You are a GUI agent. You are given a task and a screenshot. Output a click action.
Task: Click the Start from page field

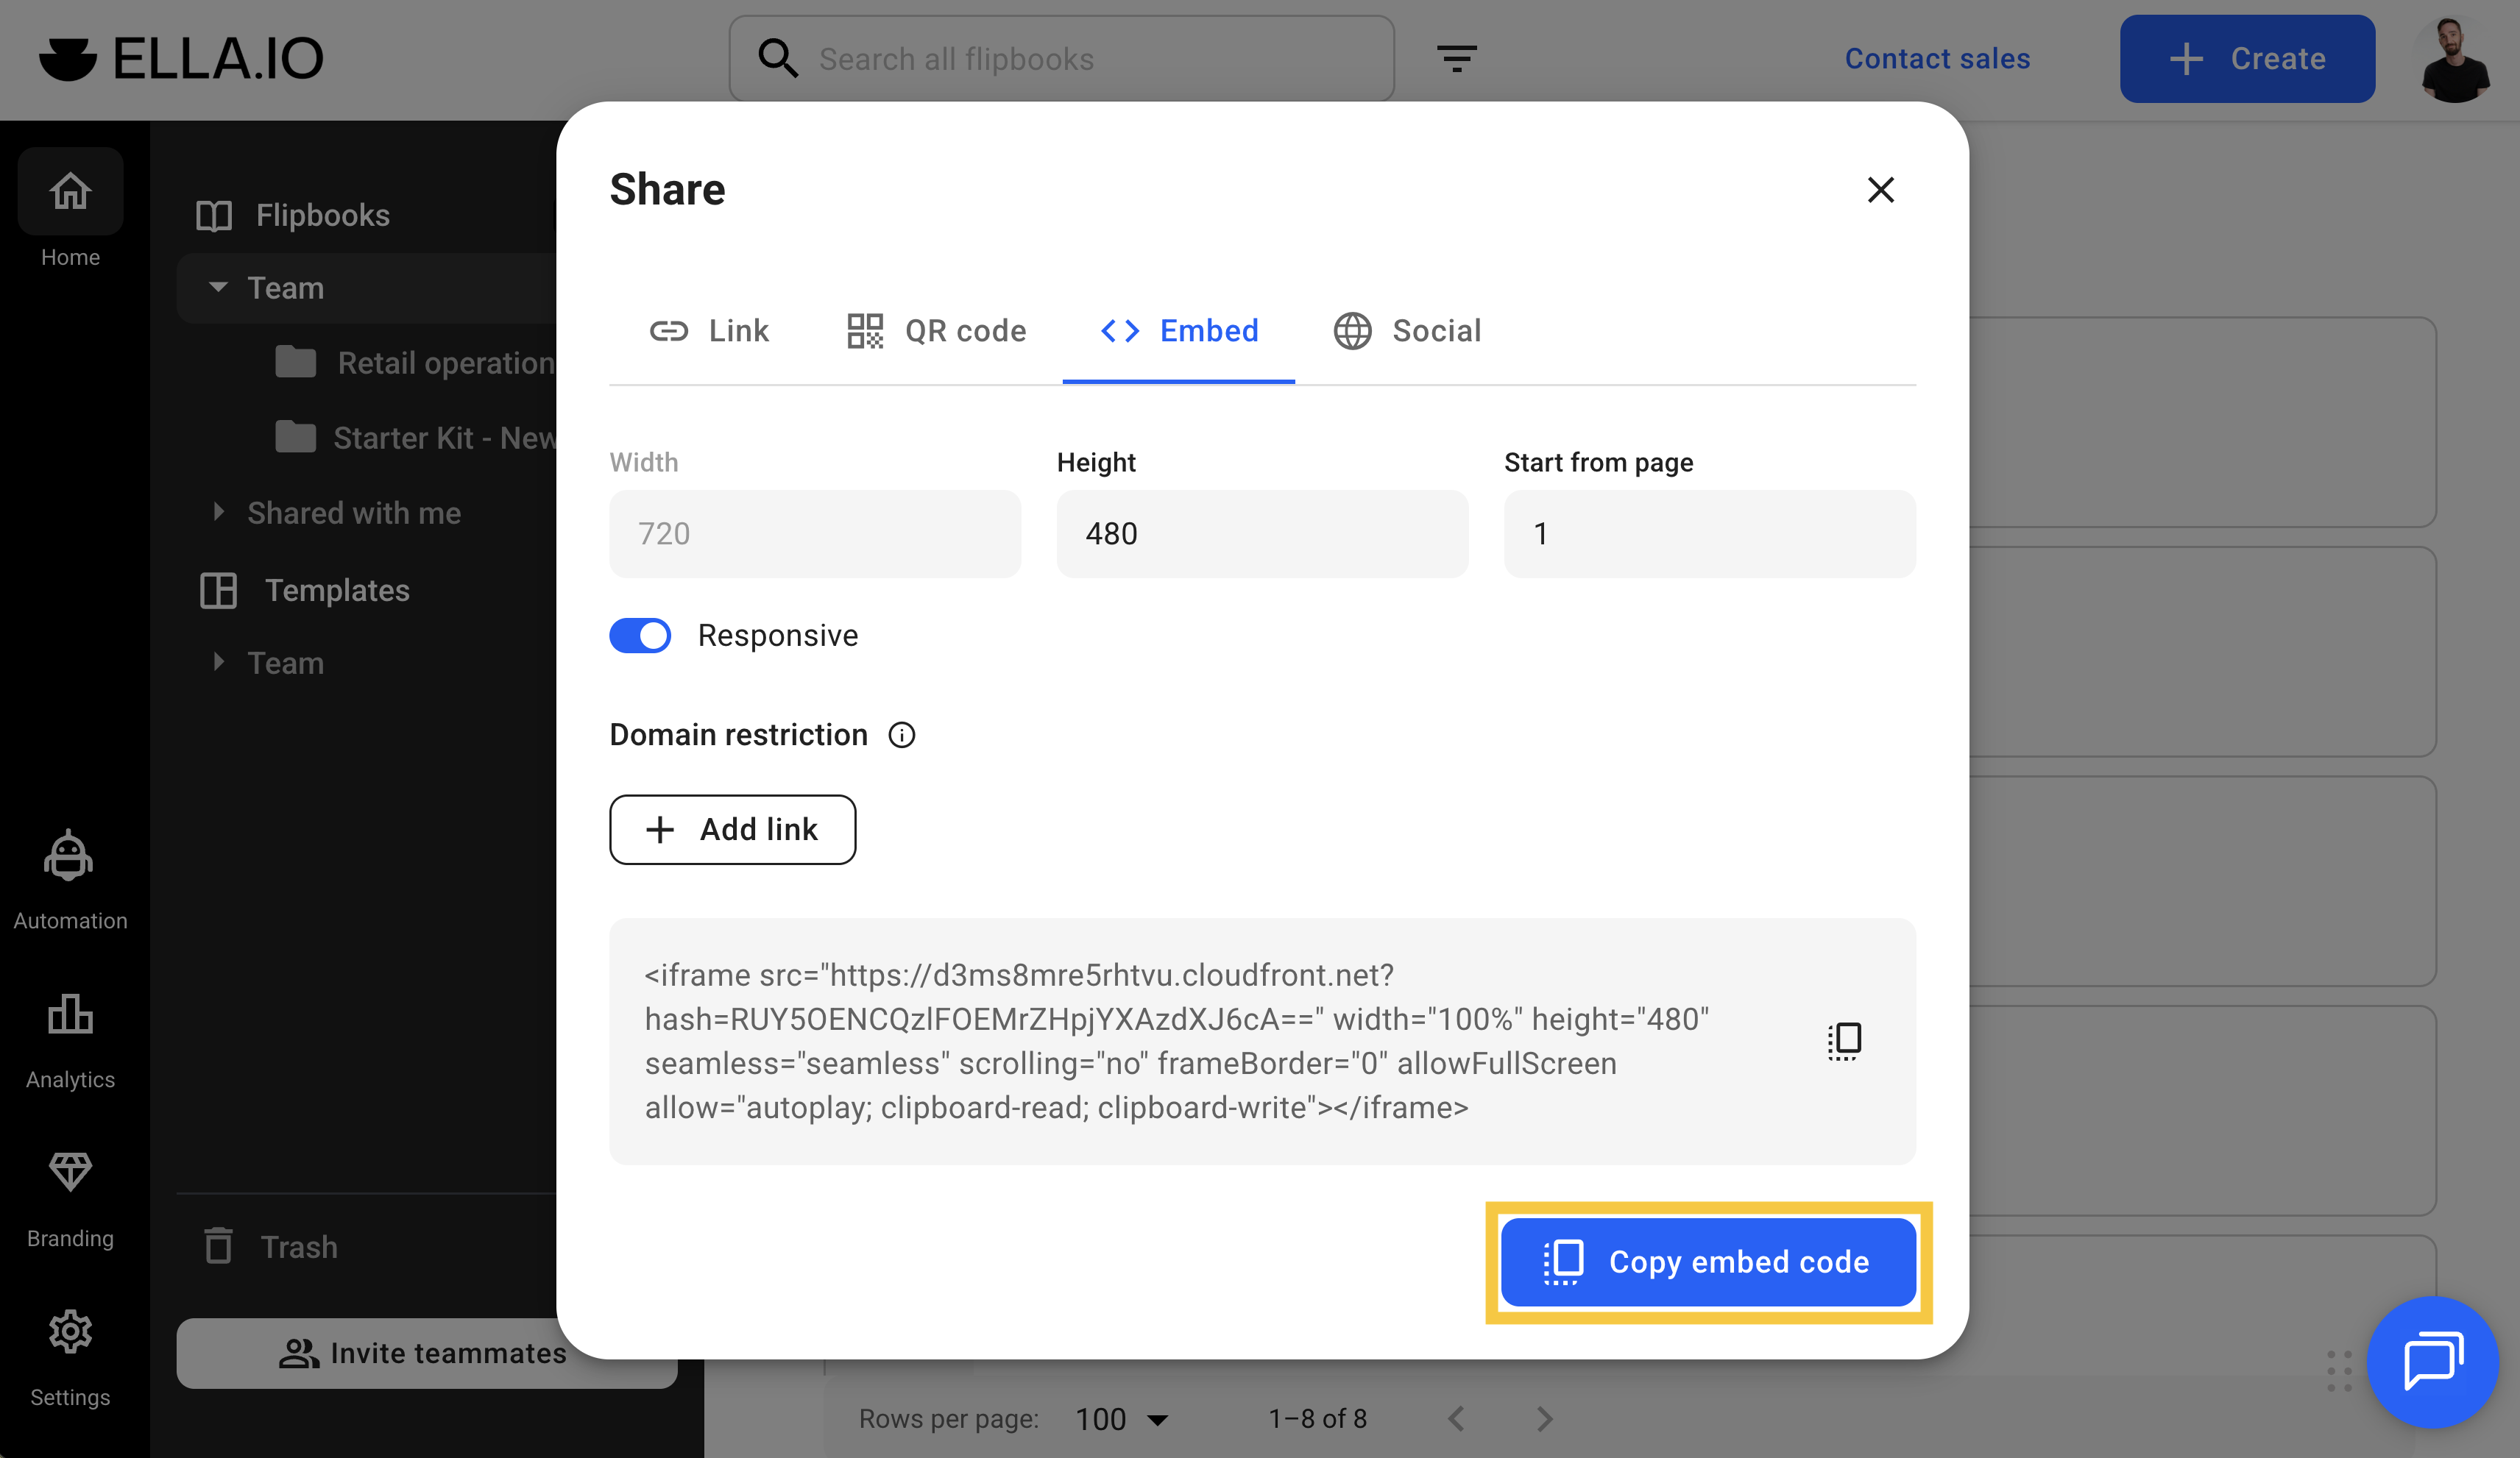pos(1710,533)
